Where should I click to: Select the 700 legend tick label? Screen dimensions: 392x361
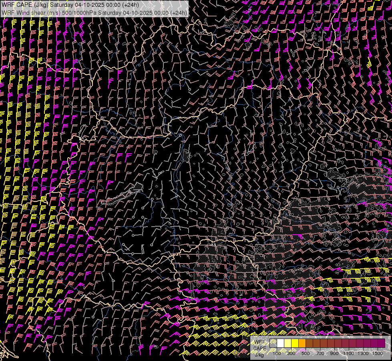[x=320, y=353]
